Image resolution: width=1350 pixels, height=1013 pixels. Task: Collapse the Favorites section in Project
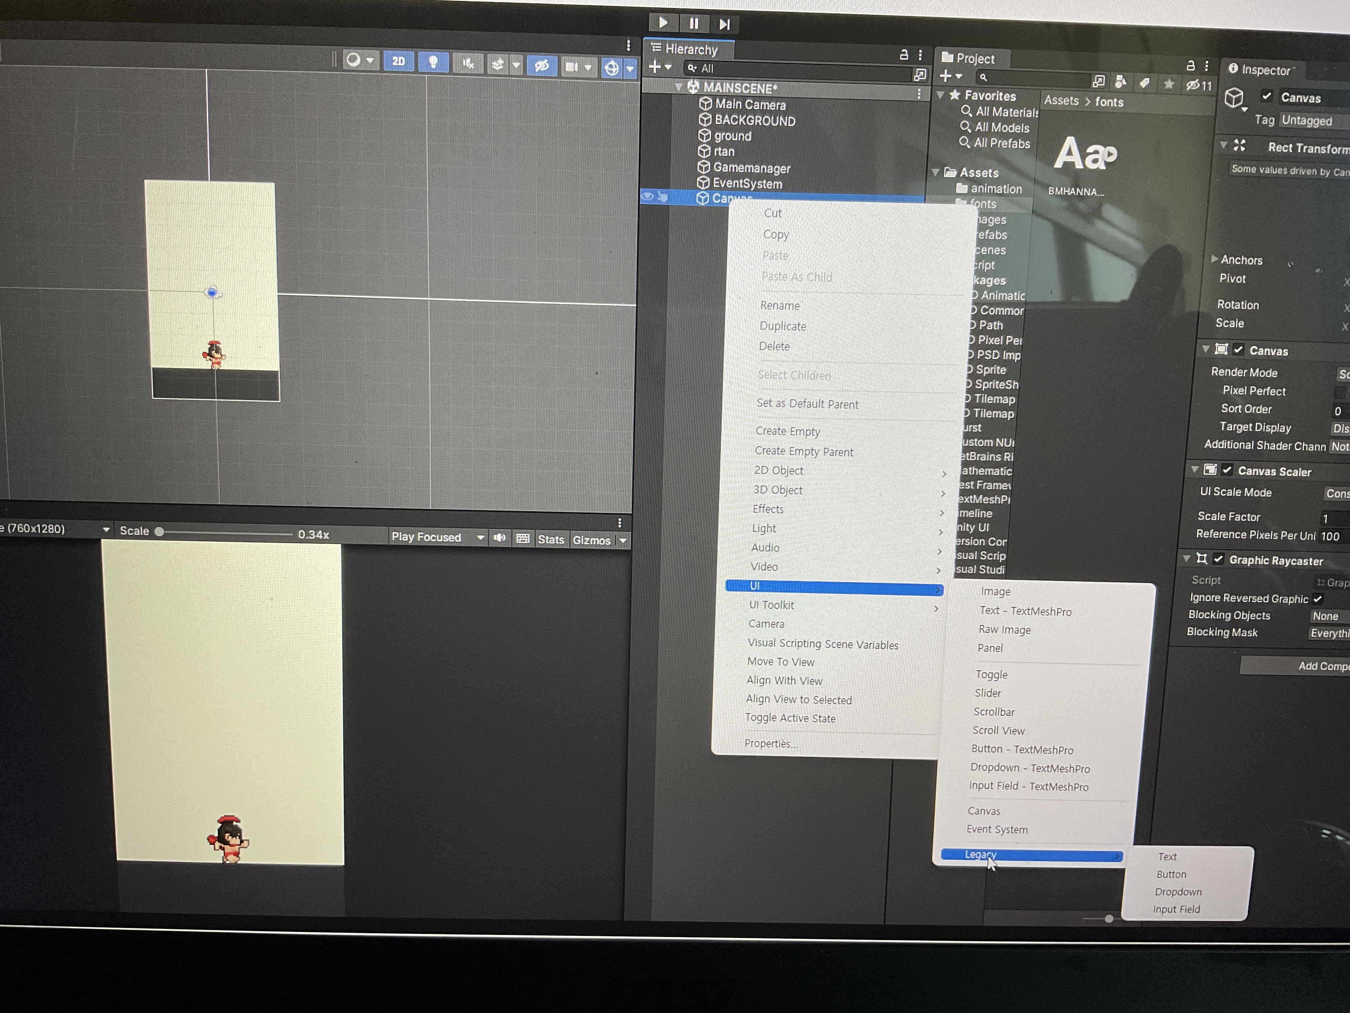pyautogui.click(x=941, y=95)
